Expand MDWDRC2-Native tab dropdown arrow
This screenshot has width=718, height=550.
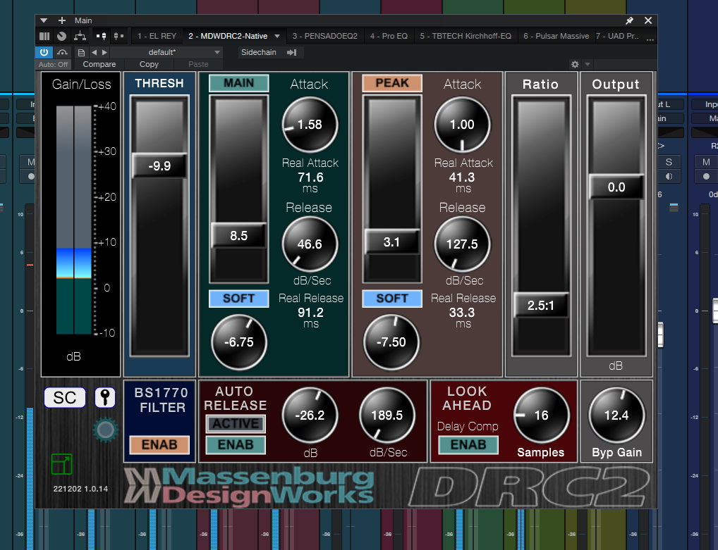tap(277, 36)
